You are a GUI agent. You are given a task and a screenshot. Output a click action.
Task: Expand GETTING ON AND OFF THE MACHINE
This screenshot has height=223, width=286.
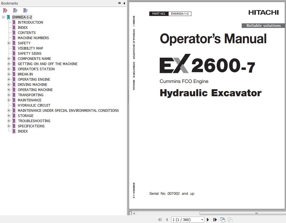coord(9,64)
